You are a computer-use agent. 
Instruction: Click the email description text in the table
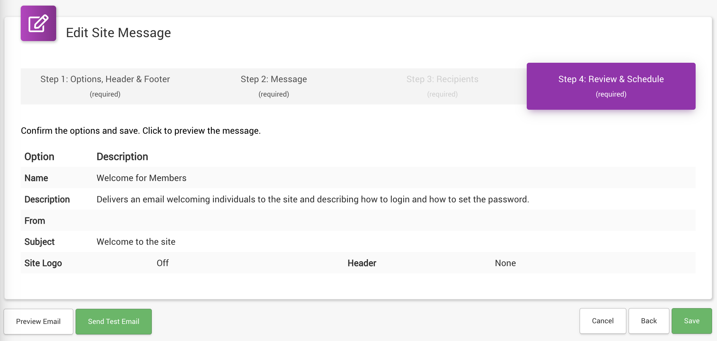pos(312,199)
